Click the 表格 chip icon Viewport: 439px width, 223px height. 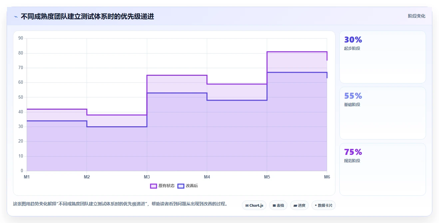274,206
